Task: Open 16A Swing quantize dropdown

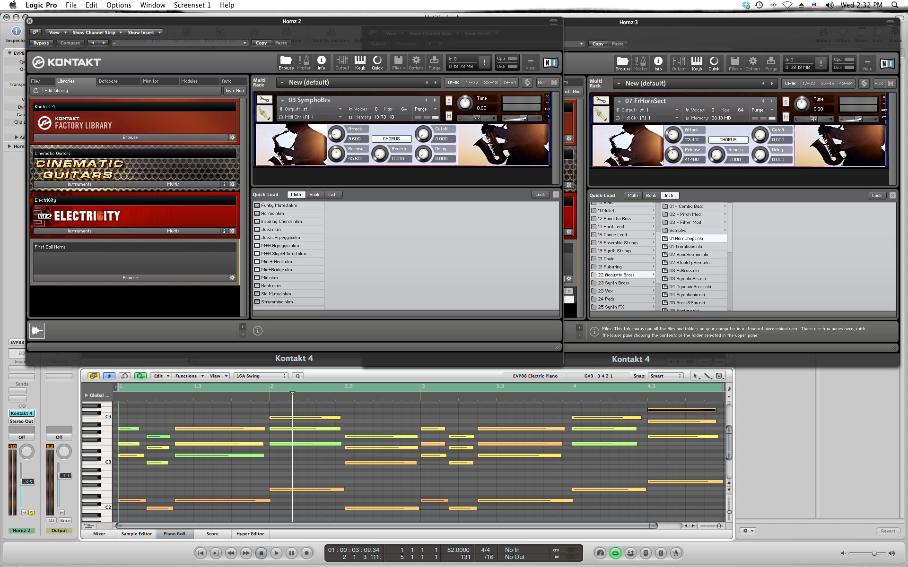Action: click(x=261, y=376)
